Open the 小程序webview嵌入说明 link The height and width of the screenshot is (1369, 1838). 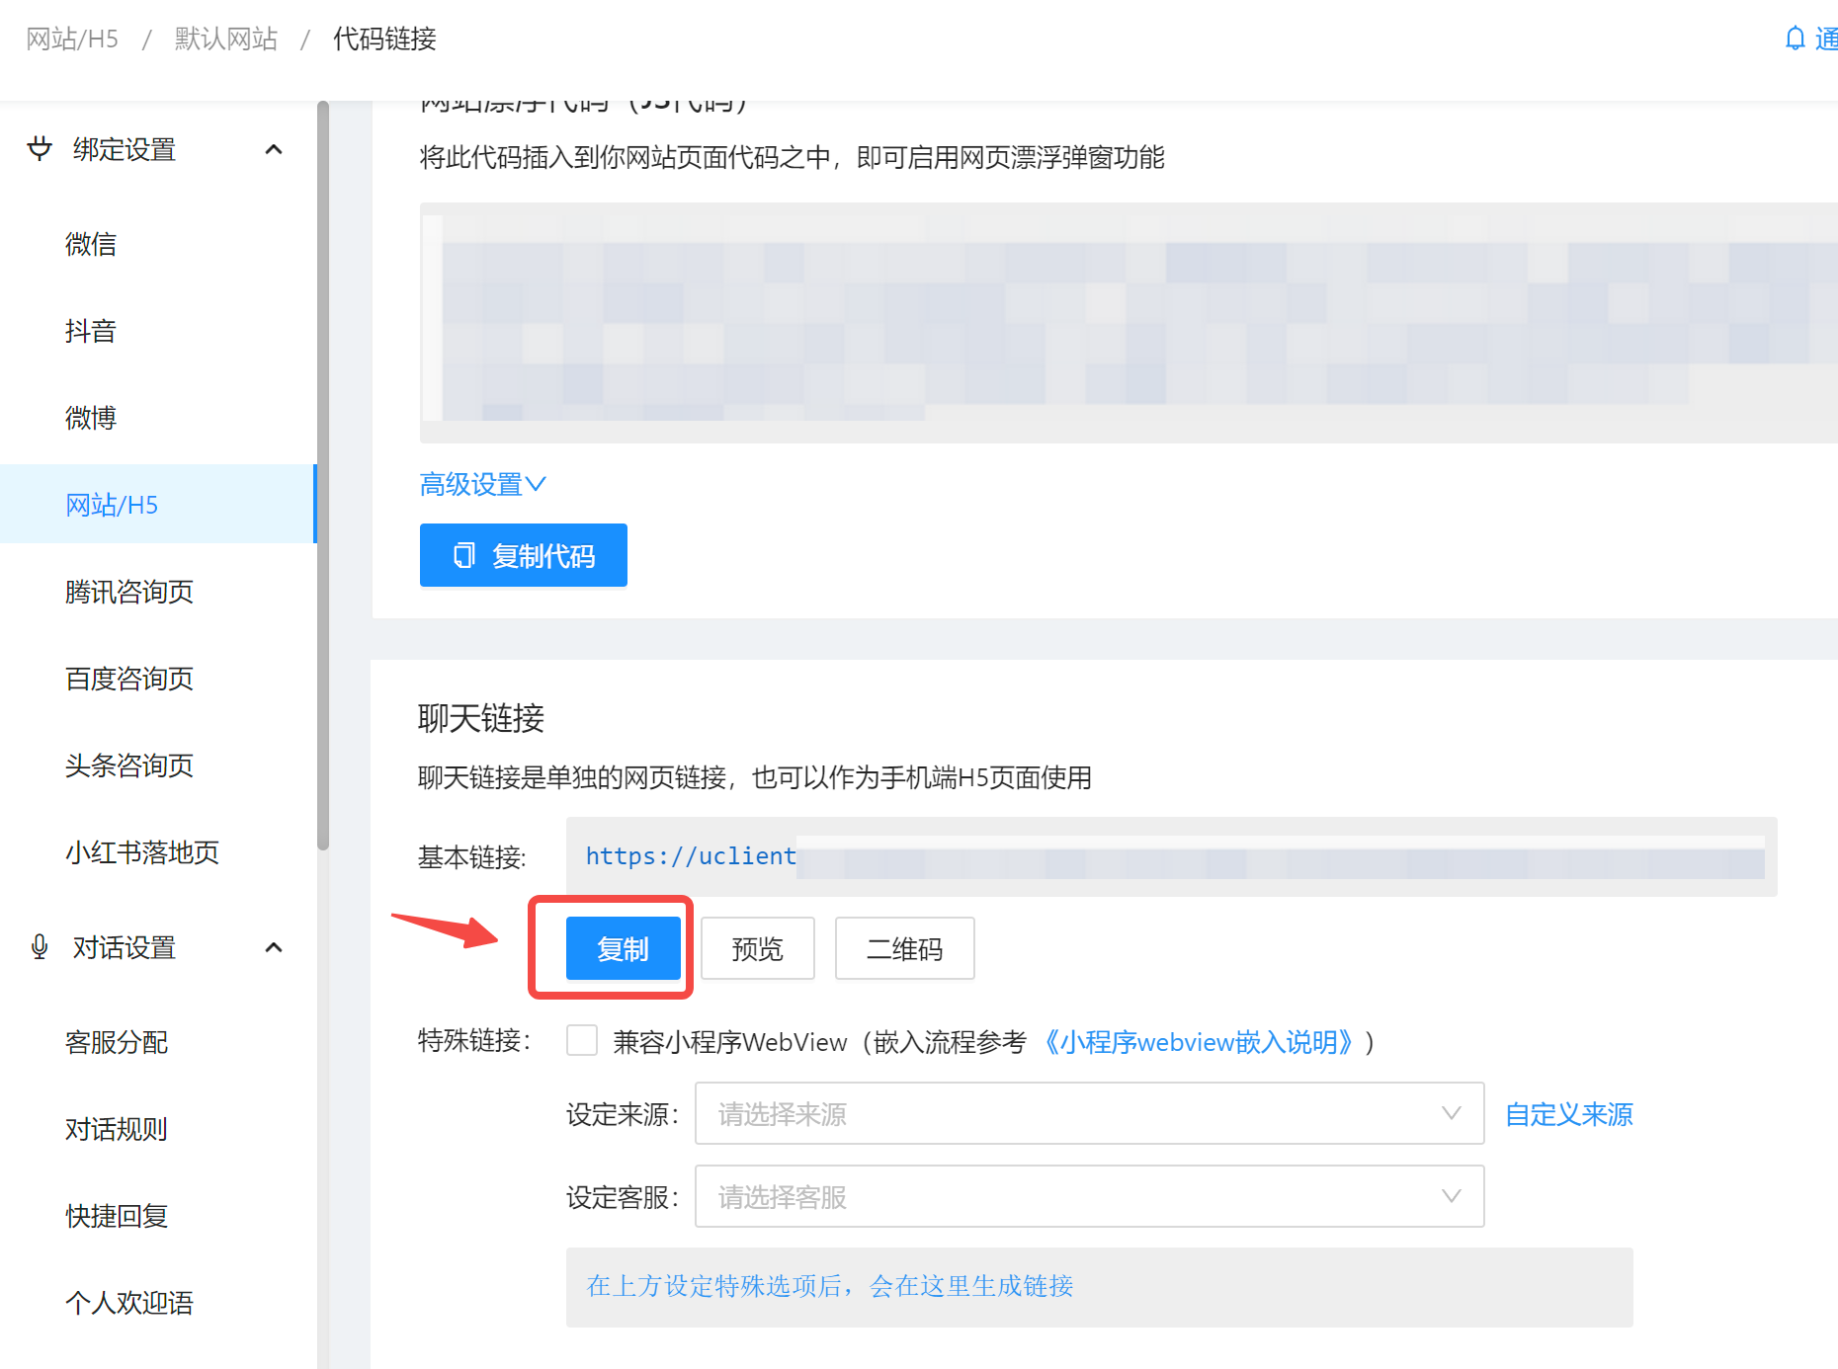pyautogui.click(x=1201, y=1041)
